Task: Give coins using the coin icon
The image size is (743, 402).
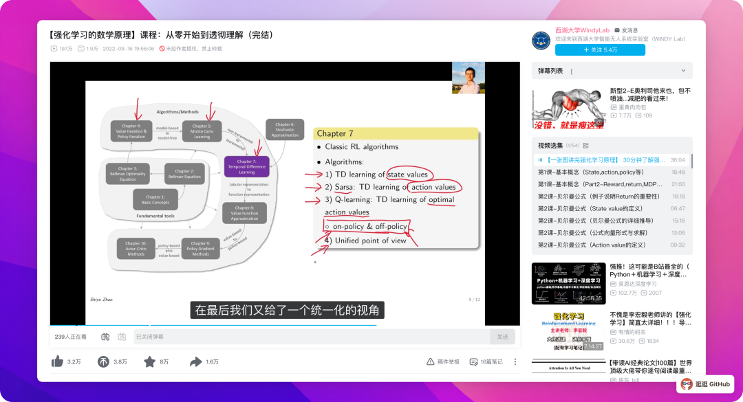Action: tap(103, 361)
